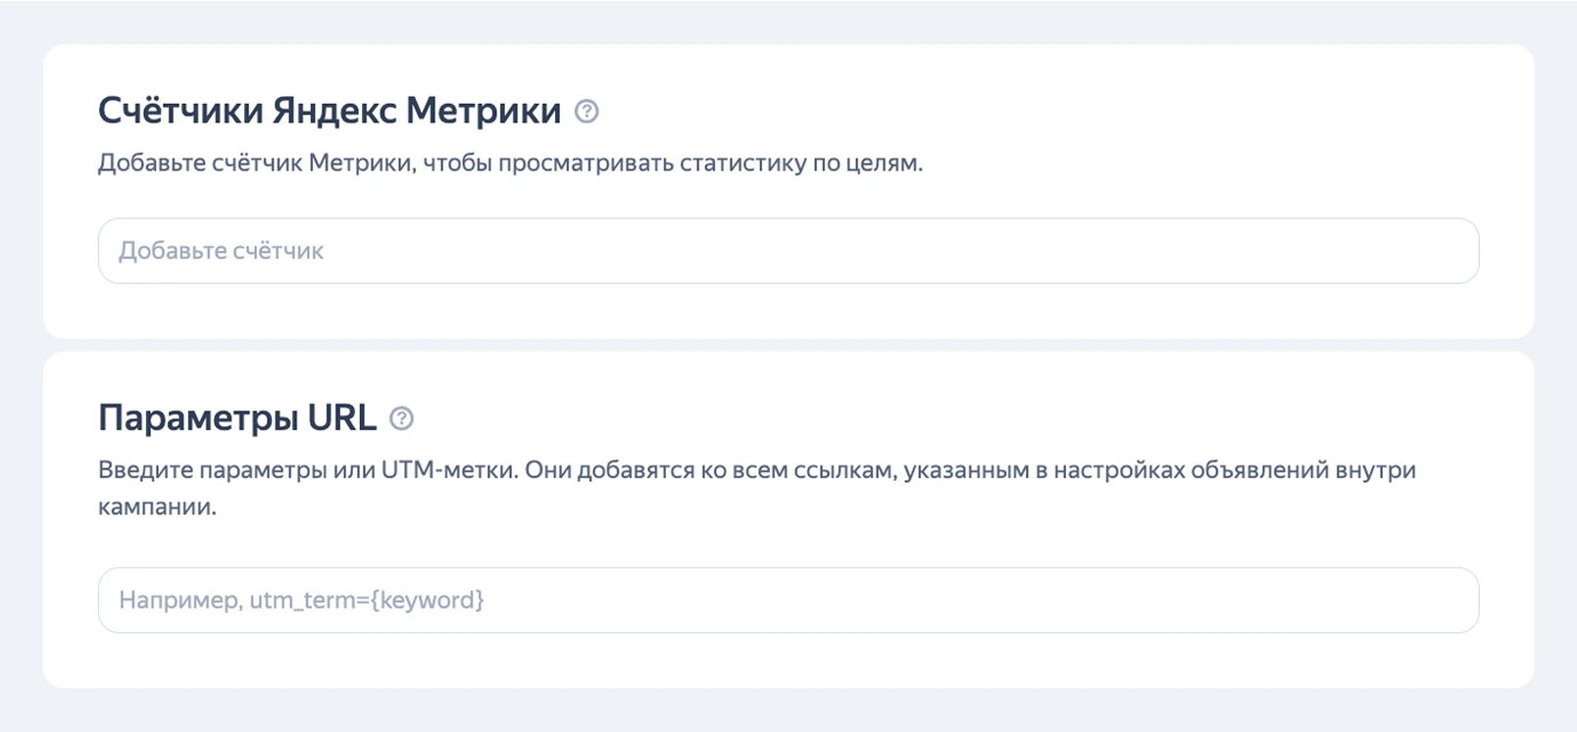Click the word кампании on the second line

(x=156, y=507)
